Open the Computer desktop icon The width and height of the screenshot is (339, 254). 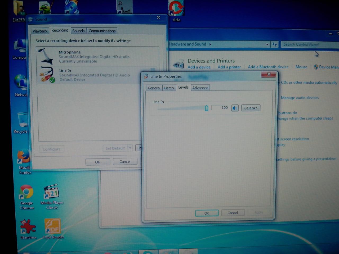[x=19, y=49]
